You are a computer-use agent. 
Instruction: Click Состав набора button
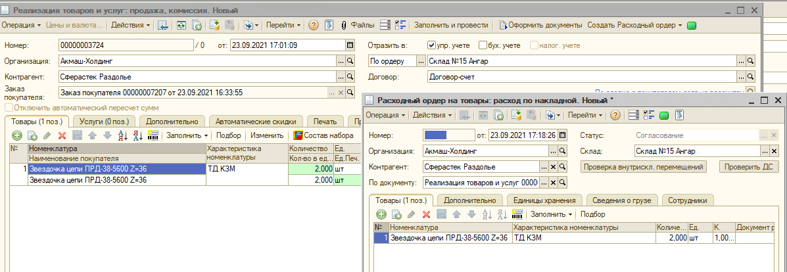[x=323, y=135]
